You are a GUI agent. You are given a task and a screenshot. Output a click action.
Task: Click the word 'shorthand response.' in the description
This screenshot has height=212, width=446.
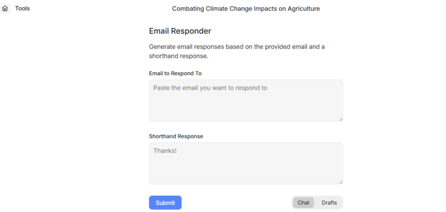click(179, 56)
